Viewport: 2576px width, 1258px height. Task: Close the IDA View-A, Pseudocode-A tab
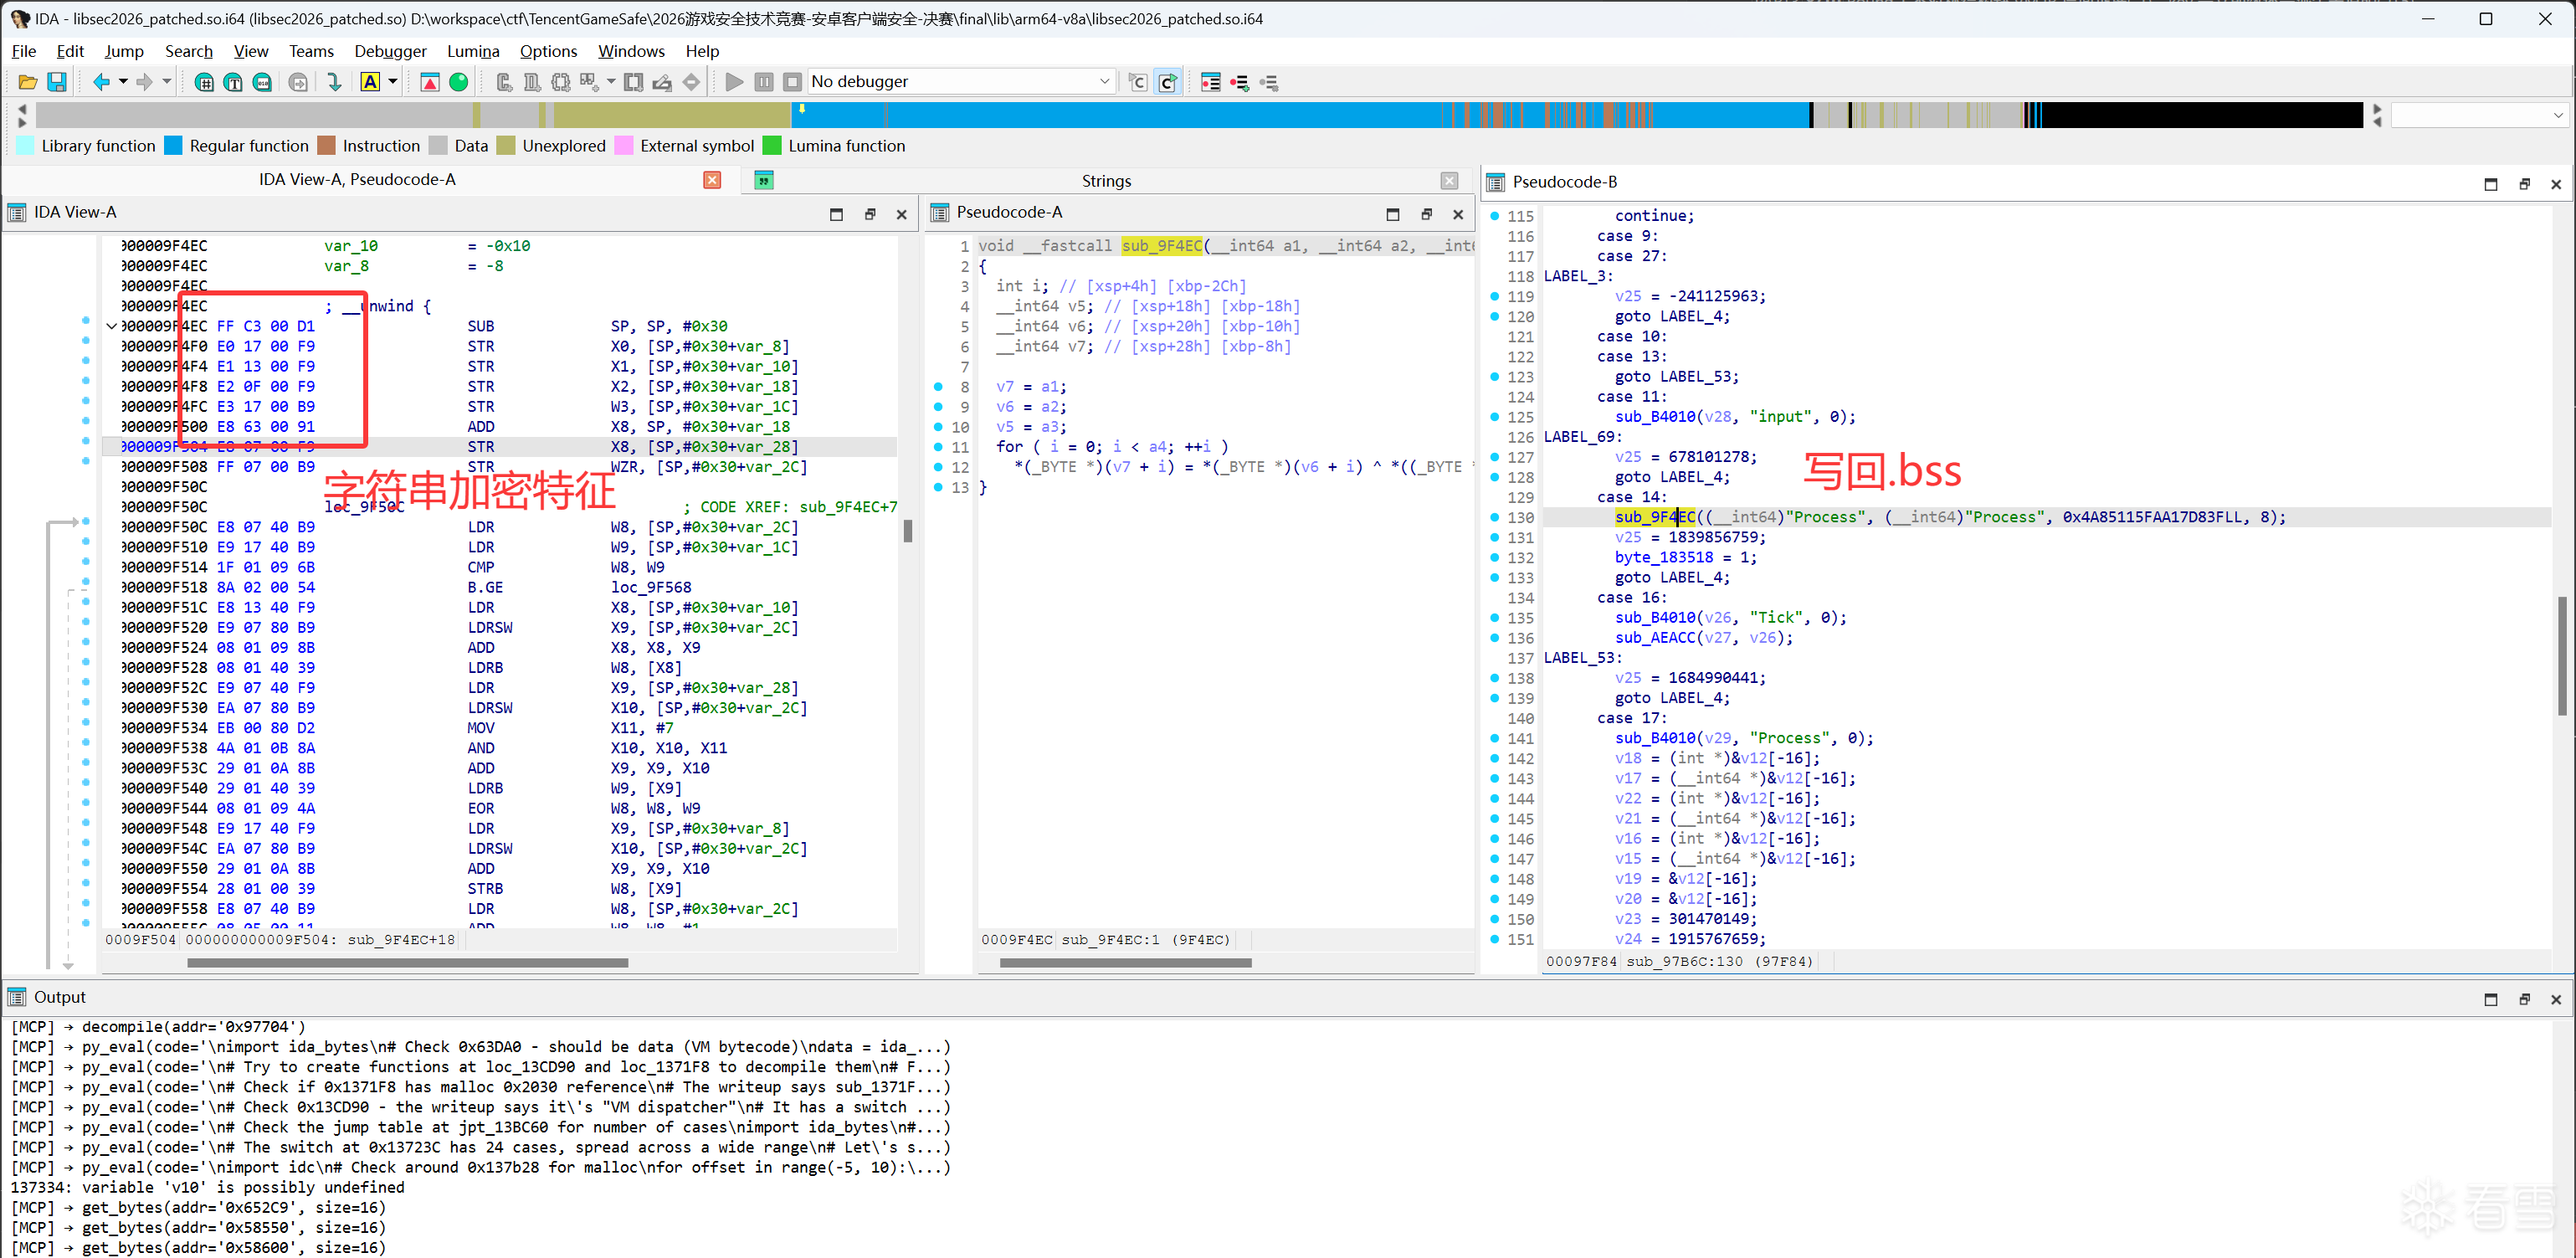pyautogui.click(x=711, y=180)
